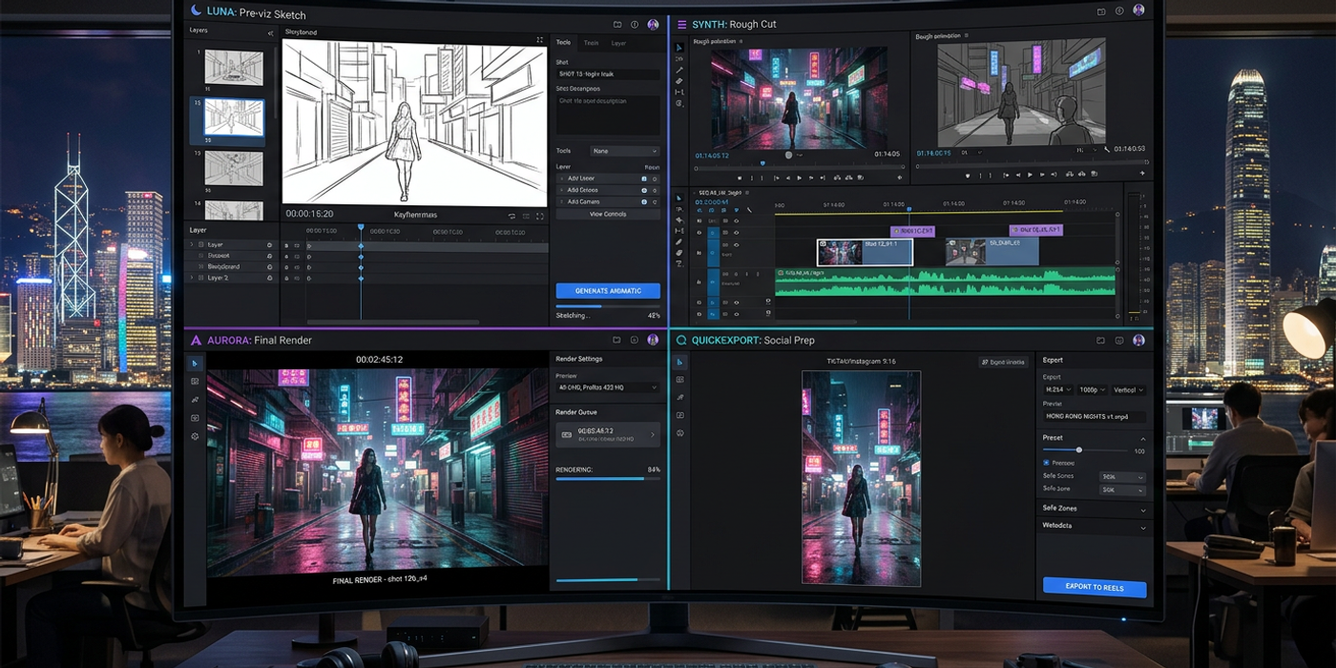This screenshot has width=1336, height=668.
Task: Click the AURORA Rendering 84% progress bar
Action: (608, 479)
